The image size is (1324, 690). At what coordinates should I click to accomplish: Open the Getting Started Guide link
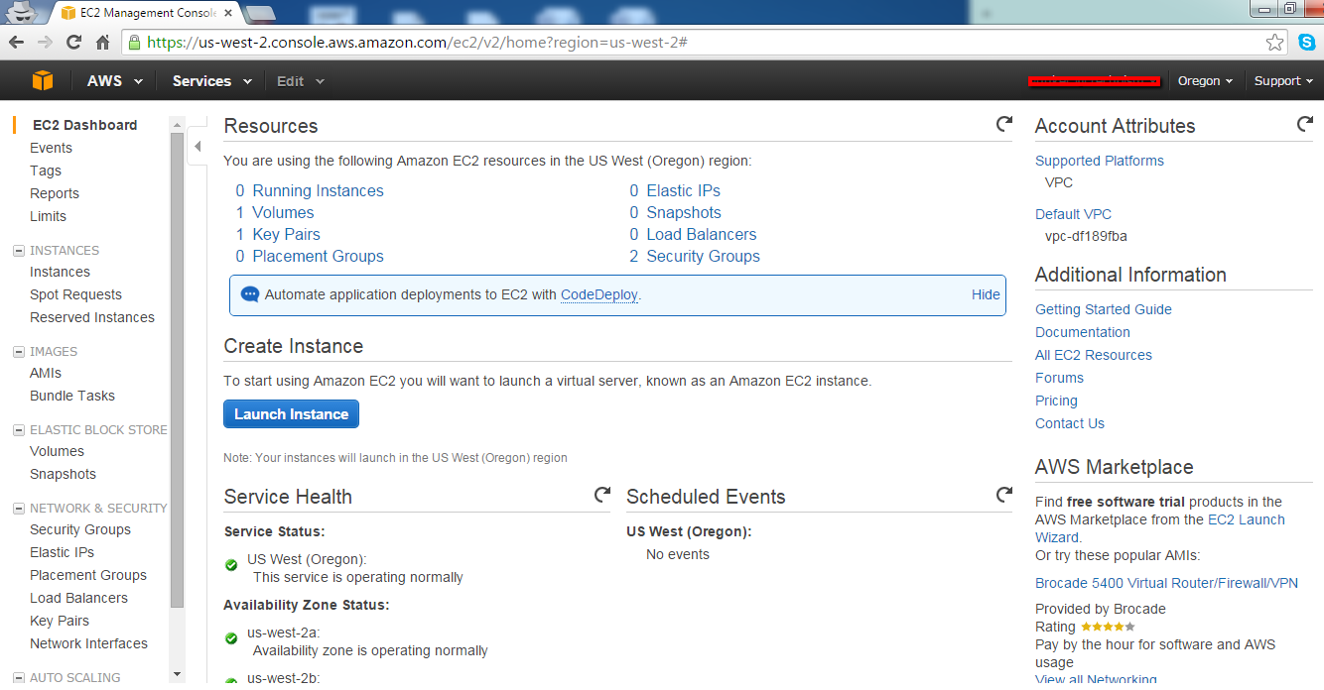[1104, 309]
